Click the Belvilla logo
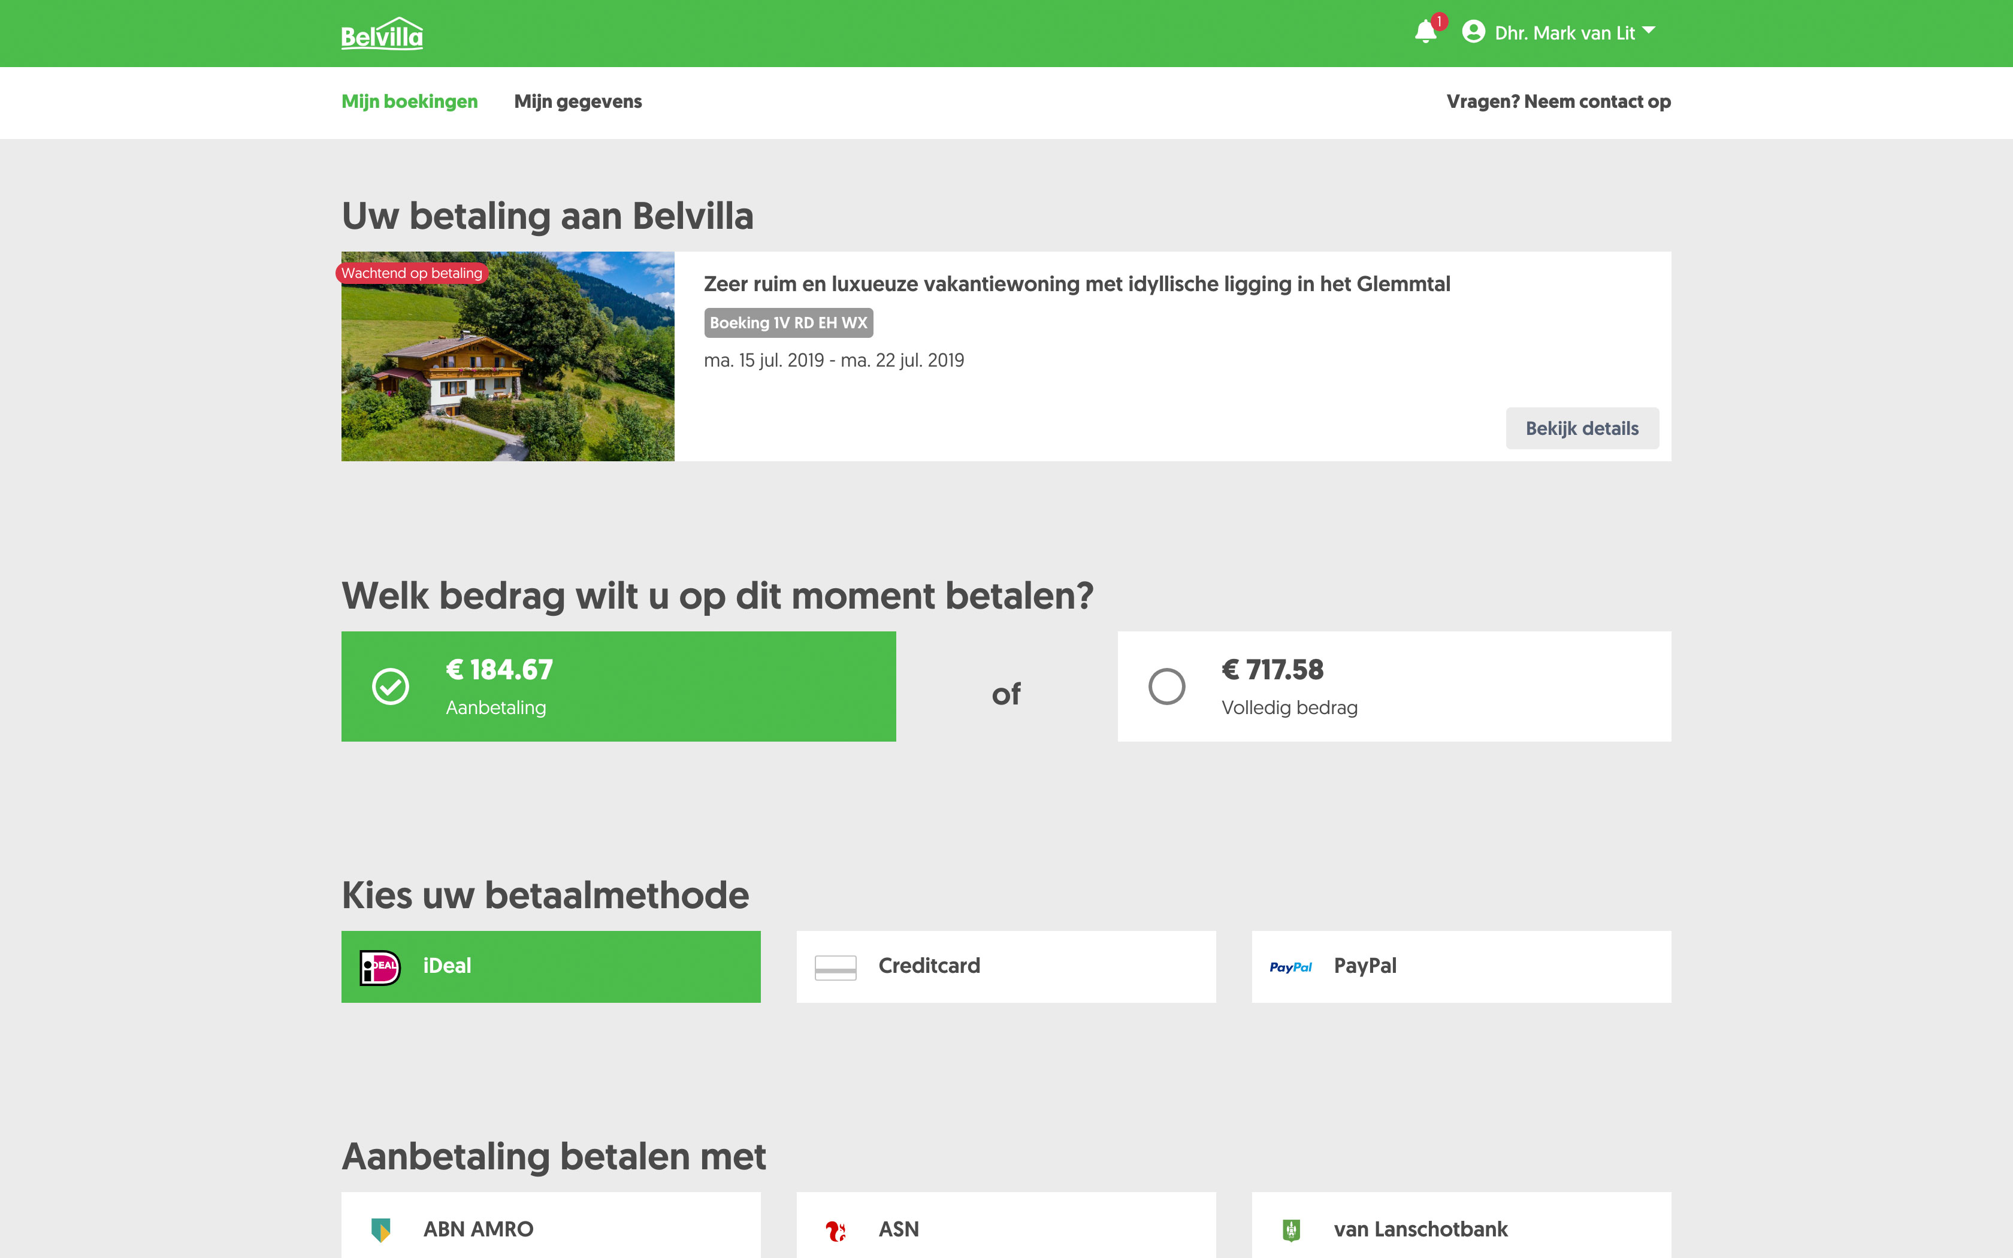 click(382, 34)
